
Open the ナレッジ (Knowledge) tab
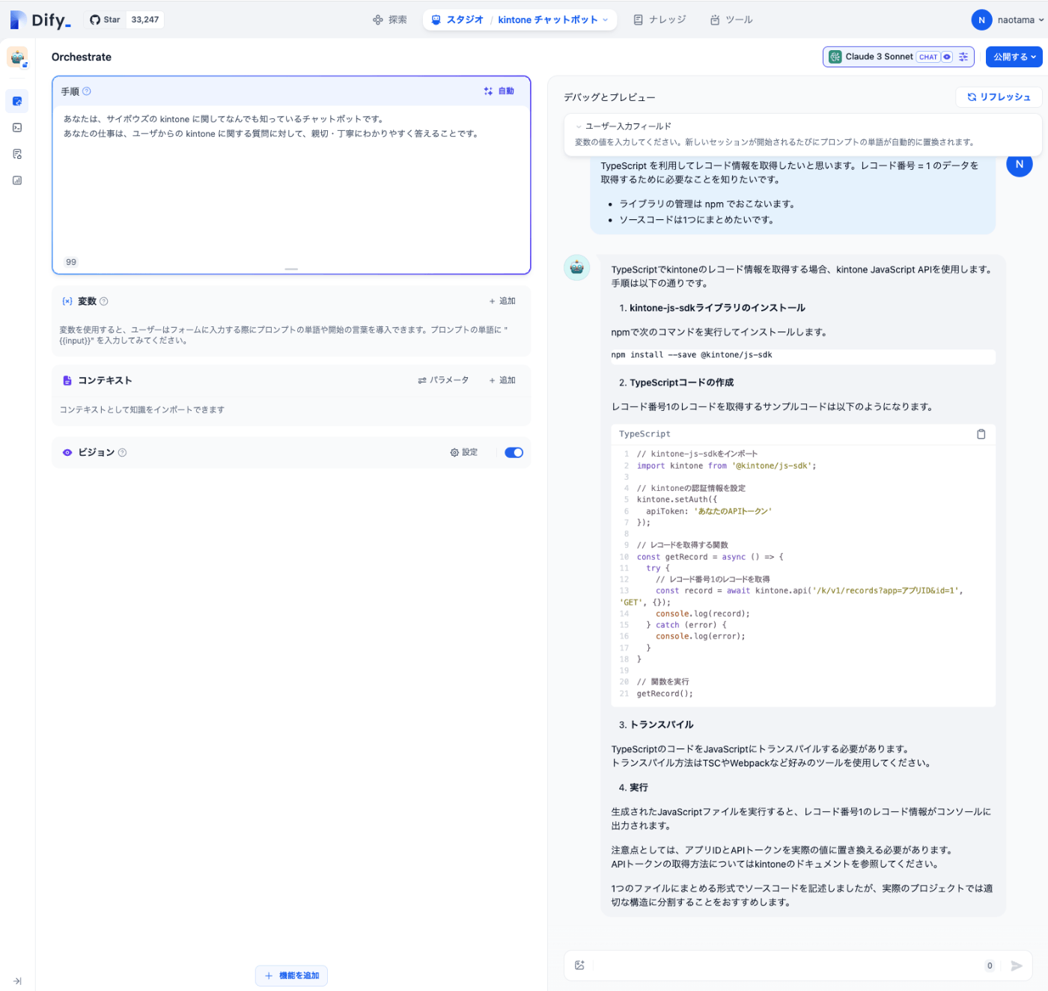[x=659, y=20]
